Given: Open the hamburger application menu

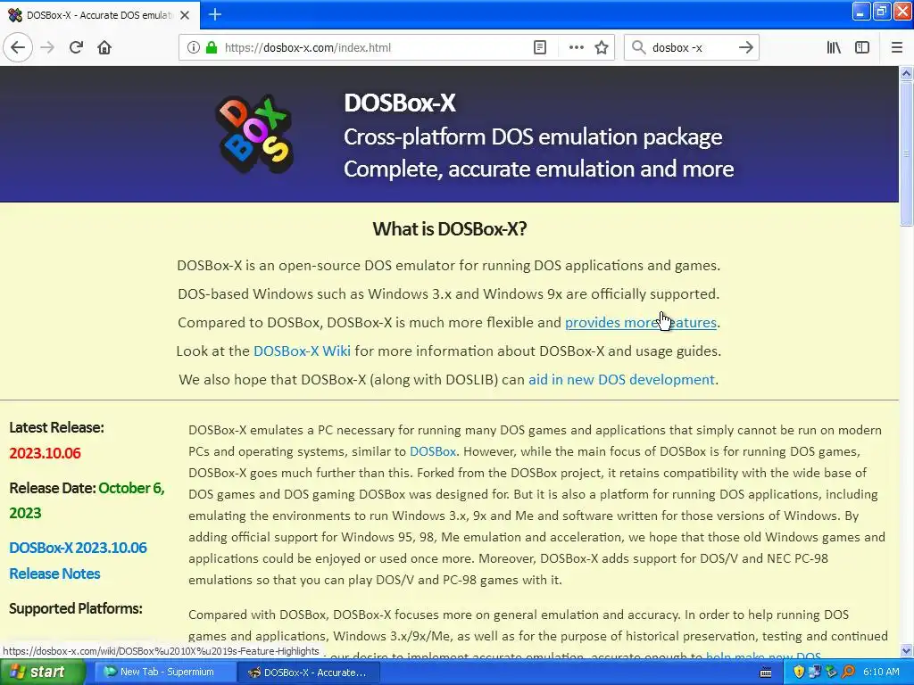Looking at the screenshot, I should point(897,47).
